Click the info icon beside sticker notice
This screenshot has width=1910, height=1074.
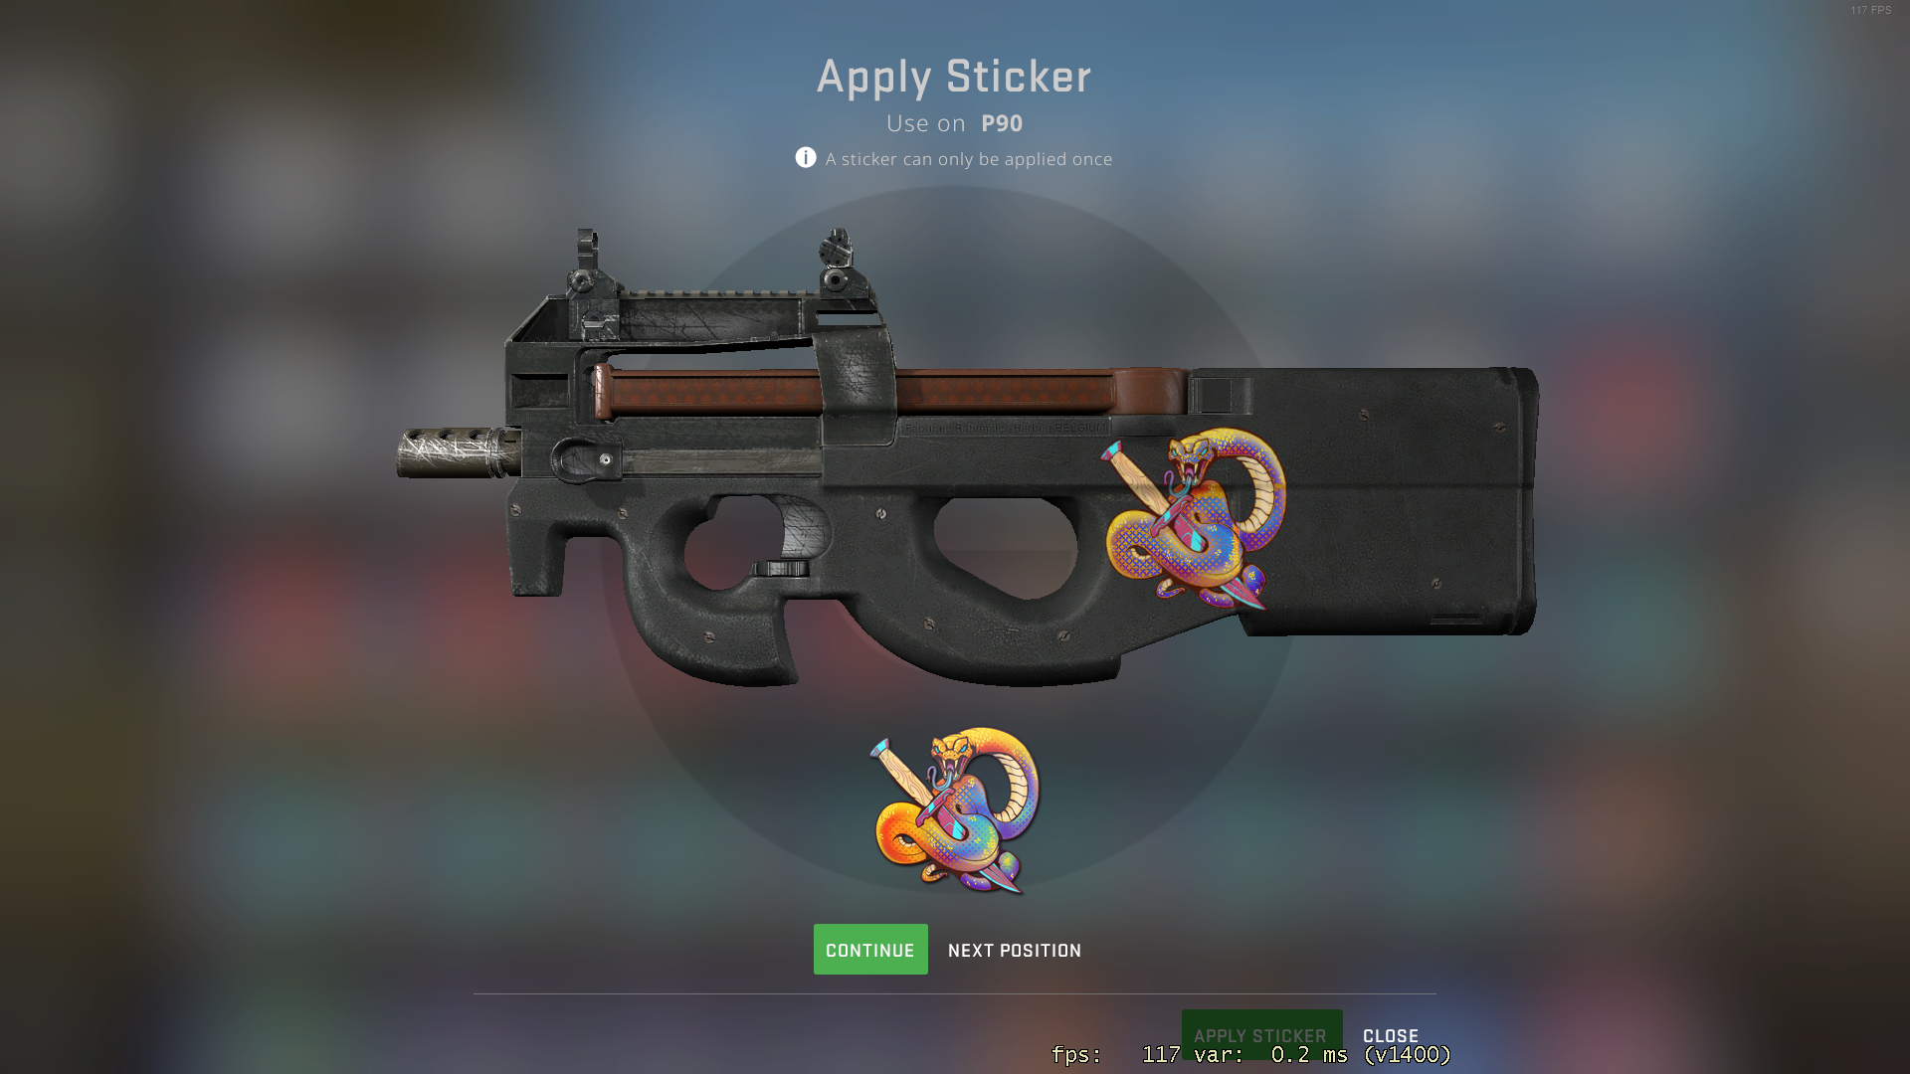pos(806,158)
